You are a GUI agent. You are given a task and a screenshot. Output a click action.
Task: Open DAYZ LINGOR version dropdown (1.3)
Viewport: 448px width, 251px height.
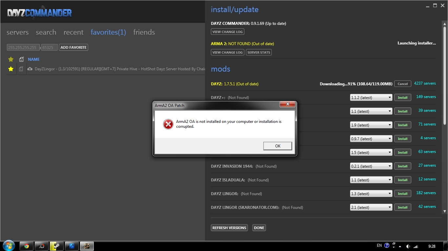371,193
